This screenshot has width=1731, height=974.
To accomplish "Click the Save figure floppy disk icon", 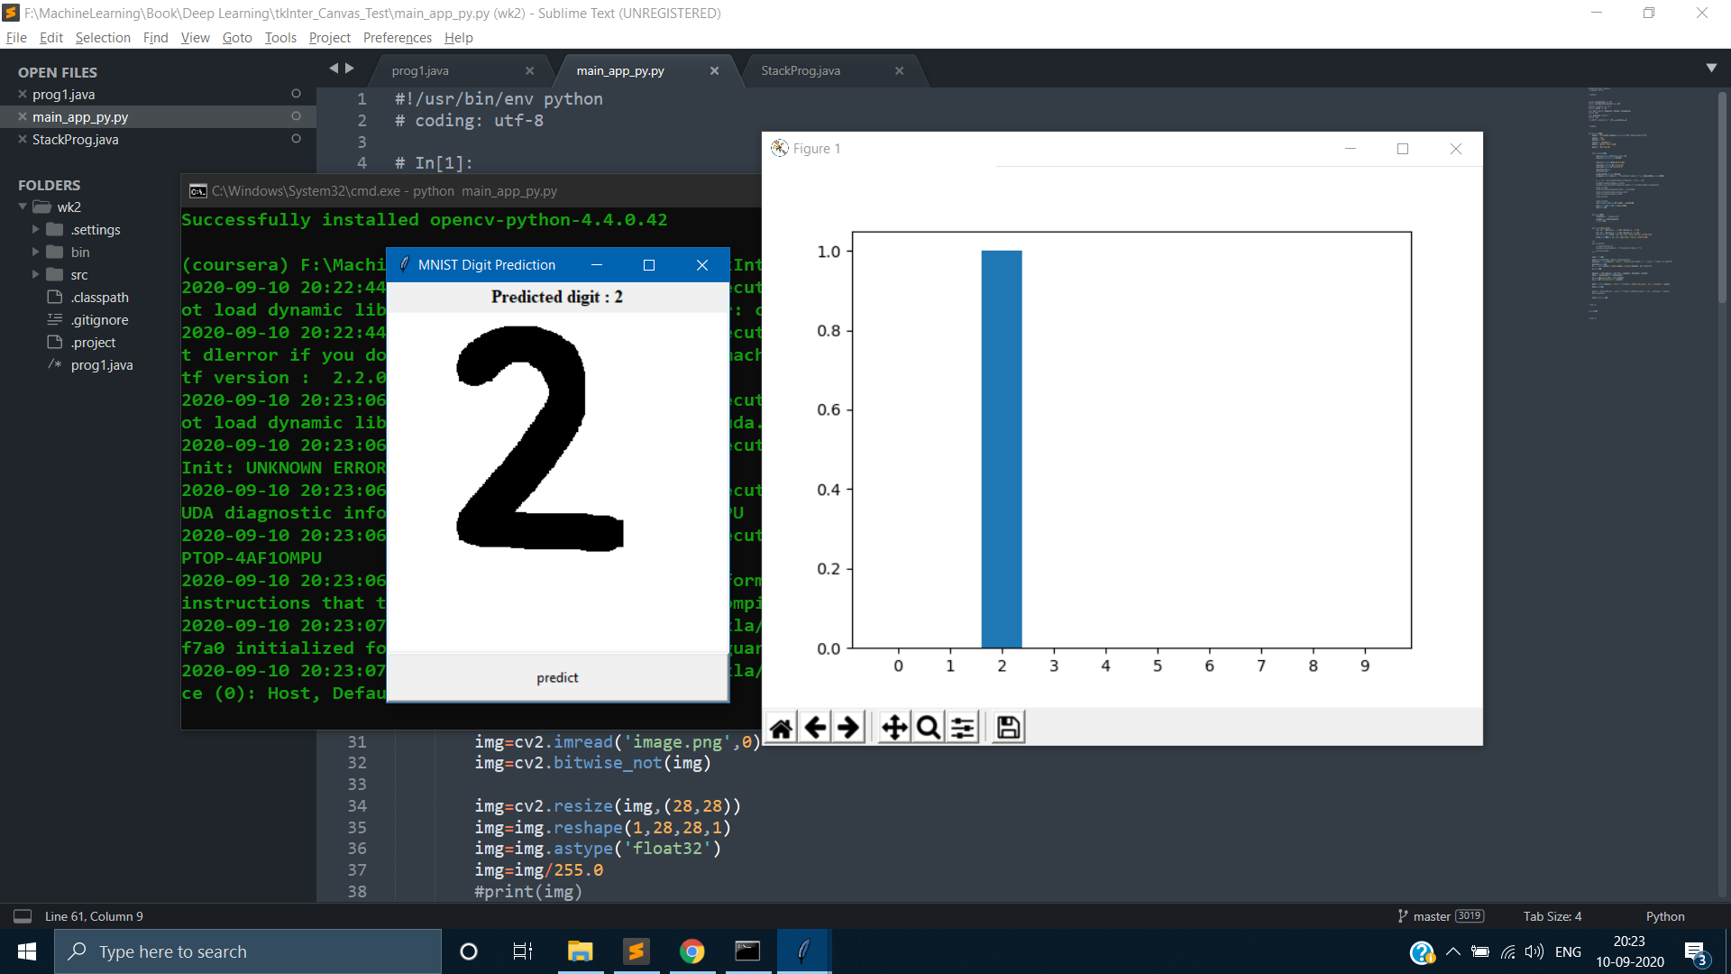I will click(x=1008, y=728).
